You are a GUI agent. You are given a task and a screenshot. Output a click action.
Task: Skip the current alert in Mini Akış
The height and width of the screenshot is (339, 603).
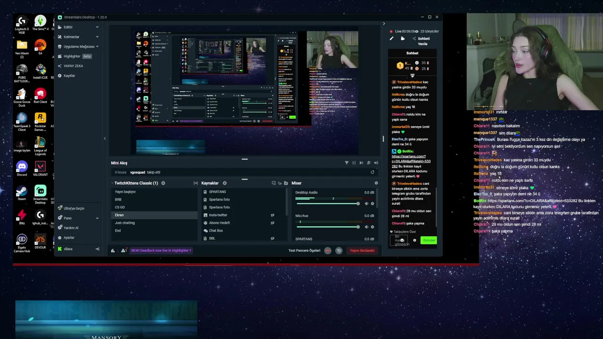pos(361,163)
